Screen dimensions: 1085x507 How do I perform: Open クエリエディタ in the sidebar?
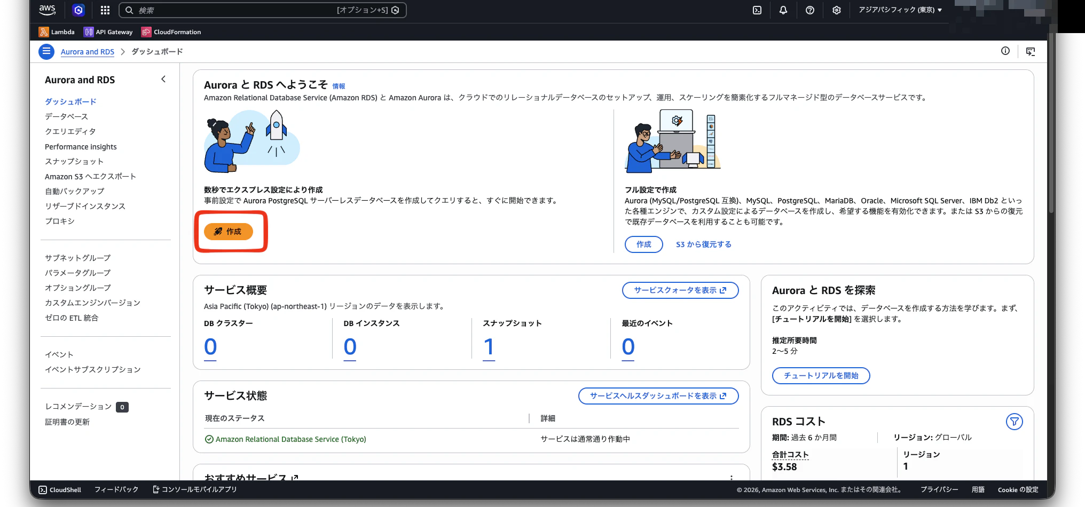click(70, 131)
